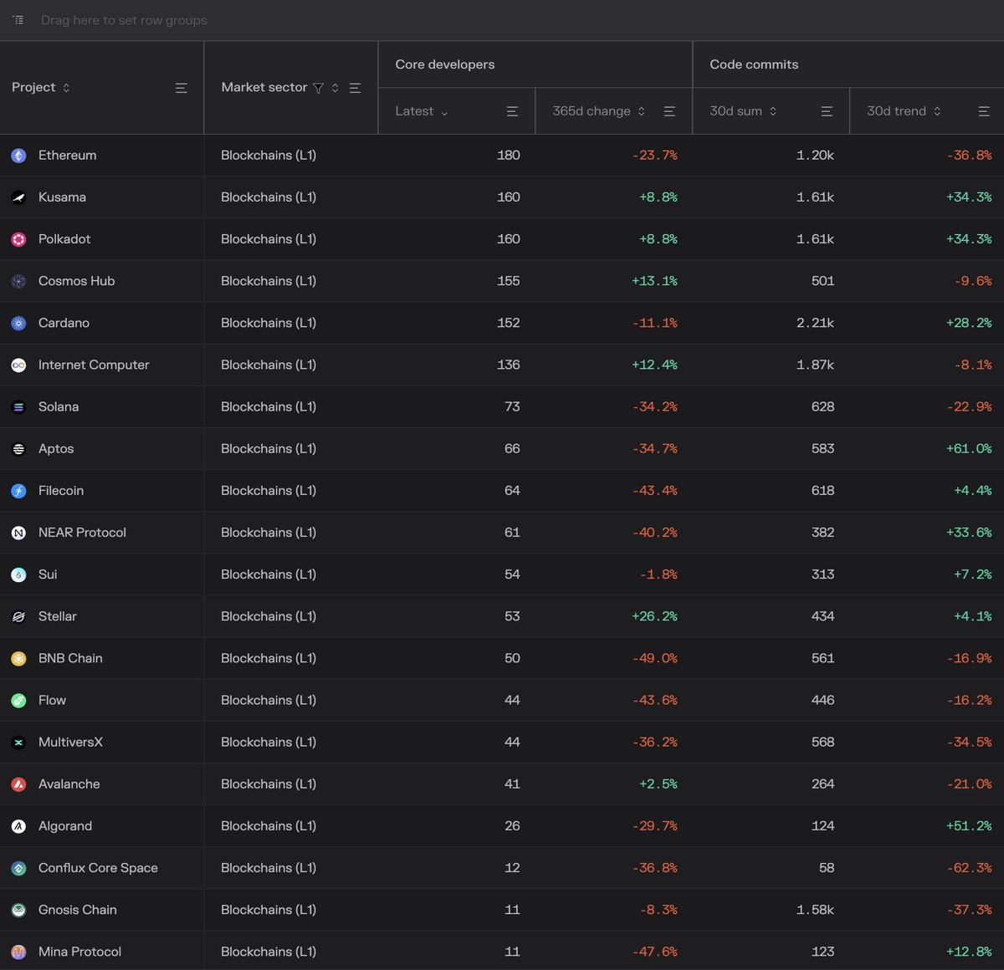Click the Sui logo icon

pyautogui.click(x=18, y=574)
